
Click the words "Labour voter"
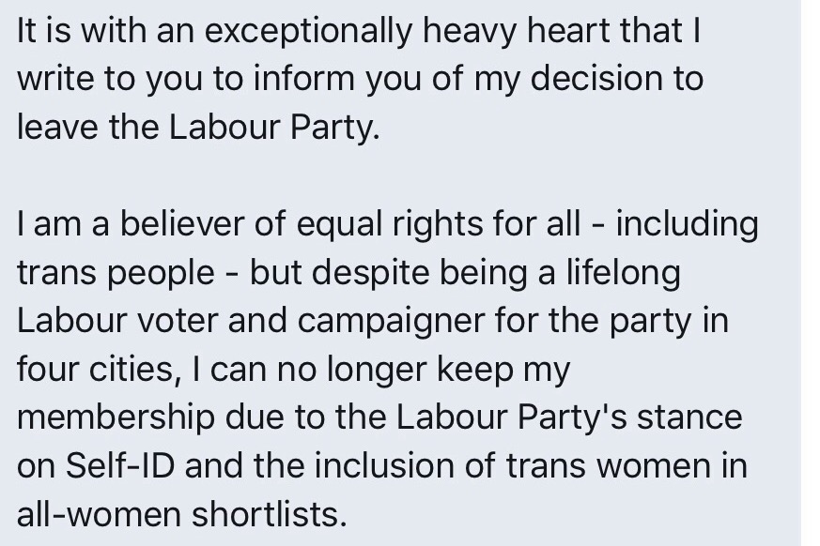117,320
